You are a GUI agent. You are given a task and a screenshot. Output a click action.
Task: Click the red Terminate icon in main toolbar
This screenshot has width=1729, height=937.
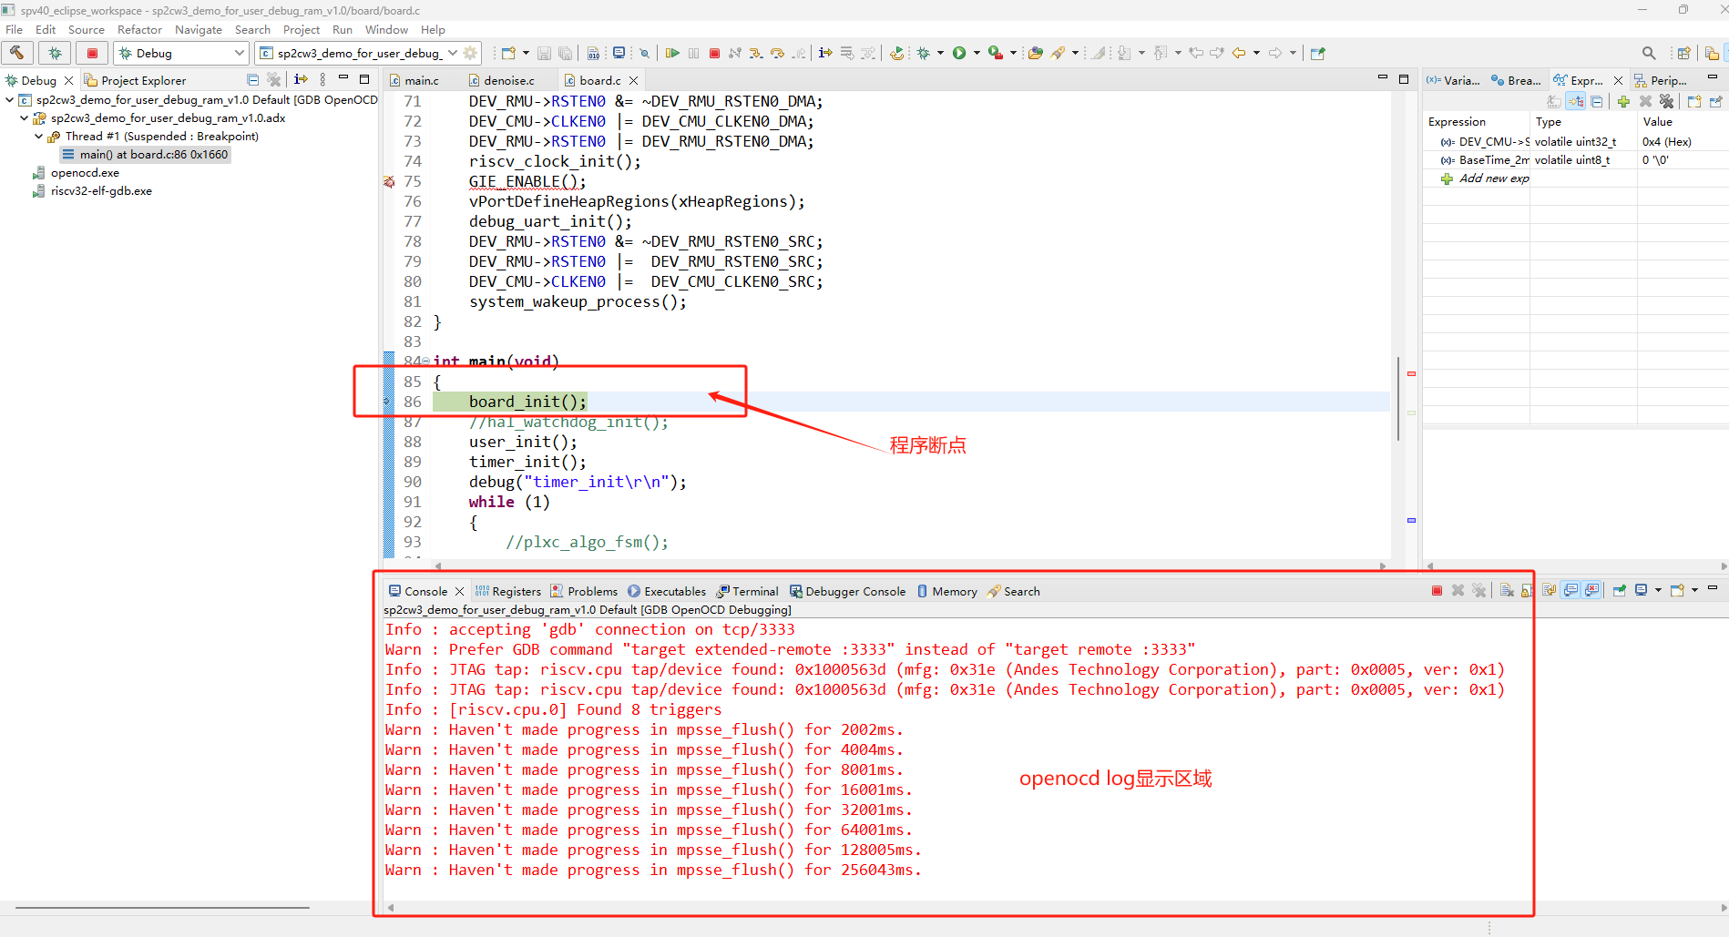(x=714, y=53)
